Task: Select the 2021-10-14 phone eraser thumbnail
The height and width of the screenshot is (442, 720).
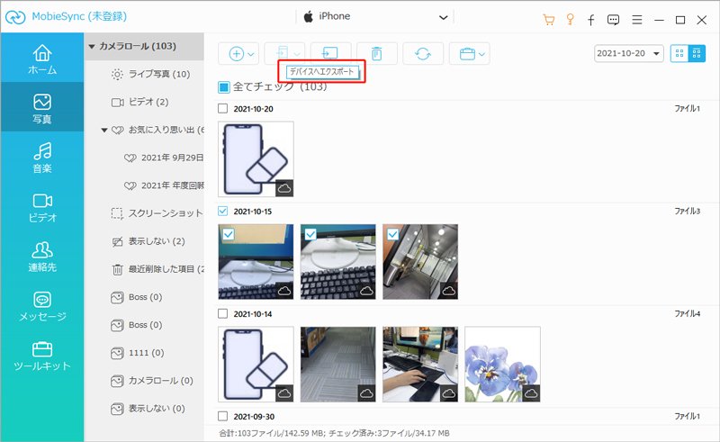Action: pos(256,365)
